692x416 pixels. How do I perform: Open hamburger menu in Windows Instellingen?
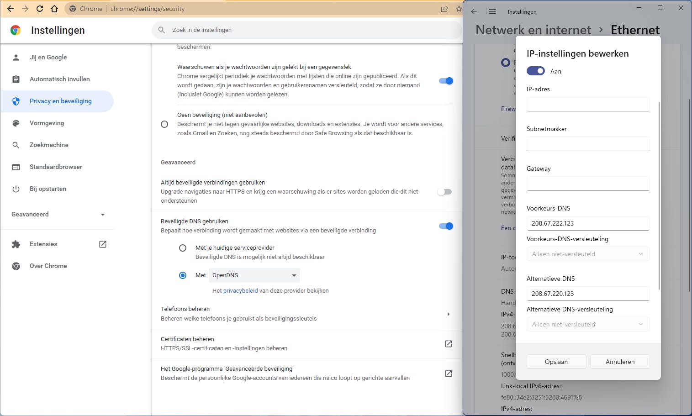pos(492,11)
